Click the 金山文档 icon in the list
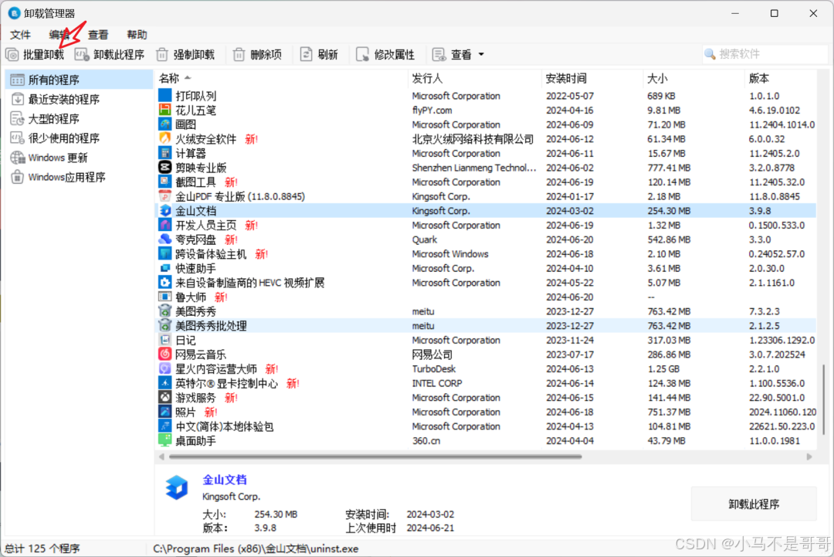This screenshot has height=557, width=834. tap(165, 211)
